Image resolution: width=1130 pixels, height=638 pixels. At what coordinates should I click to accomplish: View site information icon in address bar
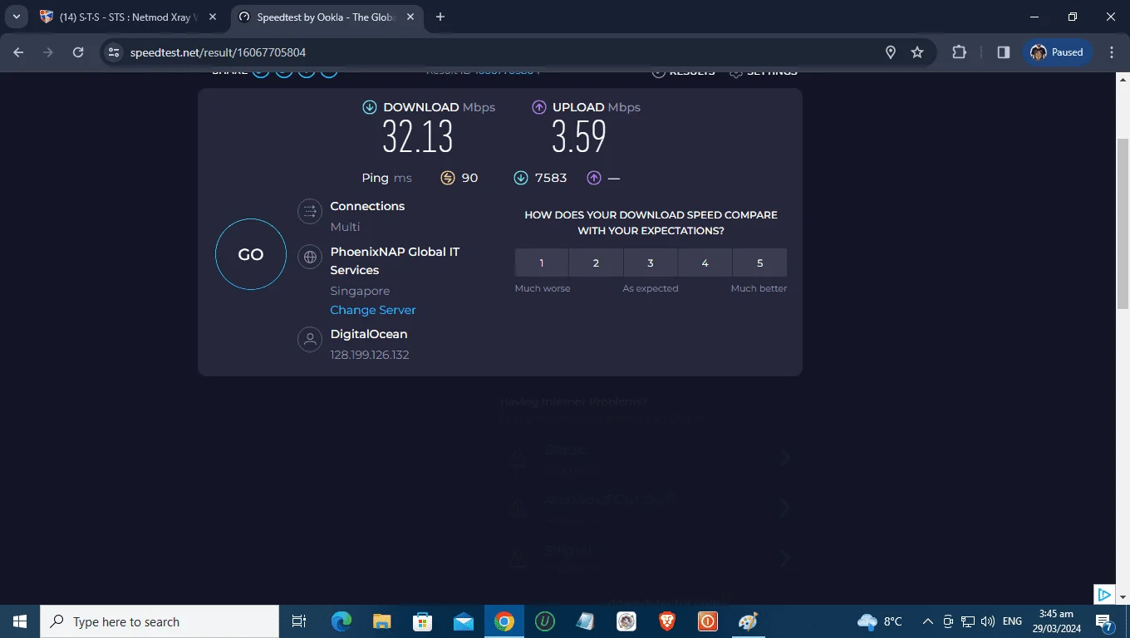pyautogui.click(x=115, y=52)
